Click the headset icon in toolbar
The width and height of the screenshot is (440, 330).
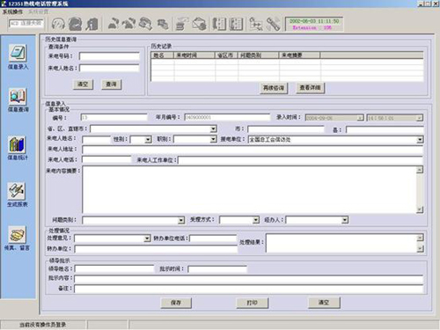58,24
